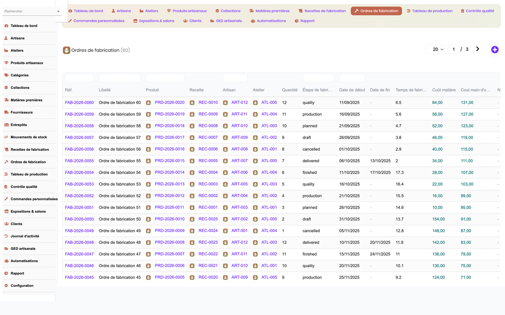Image resolution: width=505 pixels, height=315 pixels.
Task: Open GED artisanale in sidebar
Action: tap(23, 249)
